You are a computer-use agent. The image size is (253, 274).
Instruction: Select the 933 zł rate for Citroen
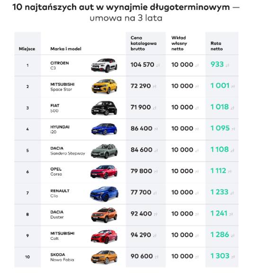(220, 64)
